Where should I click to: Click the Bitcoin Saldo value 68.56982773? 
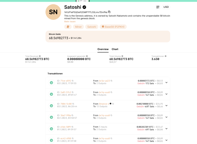tap(58, 38)
